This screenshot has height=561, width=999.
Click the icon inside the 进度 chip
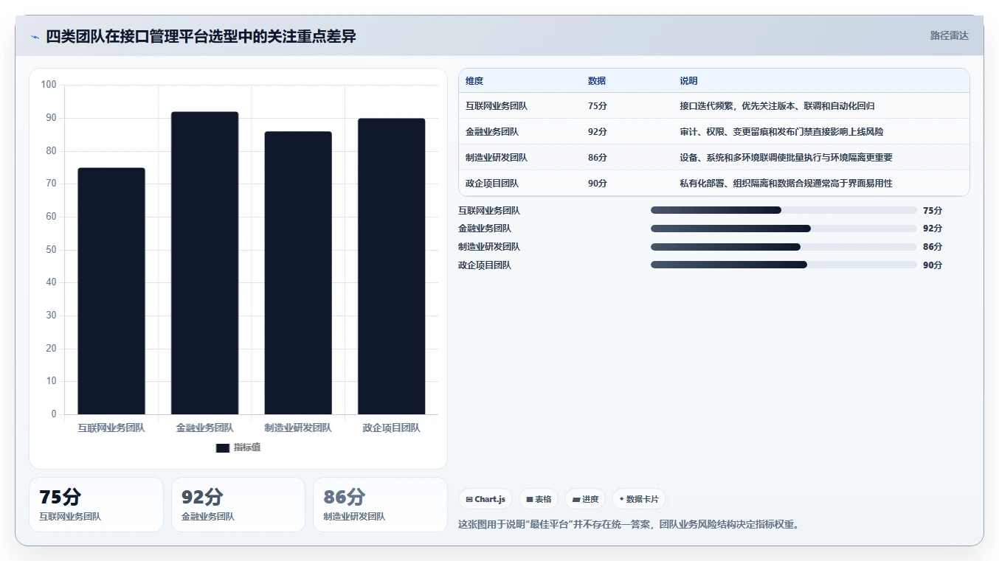point(576,499)
